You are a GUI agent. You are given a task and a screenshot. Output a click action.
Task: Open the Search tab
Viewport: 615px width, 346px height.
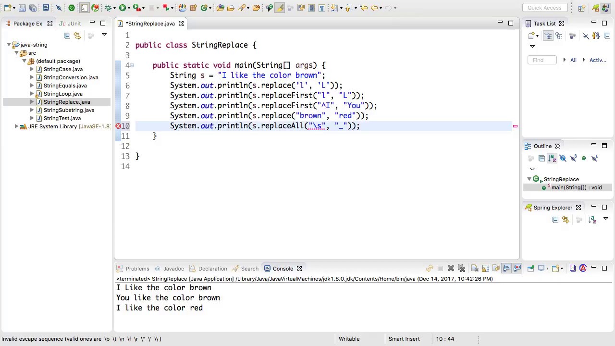(245, 269)
